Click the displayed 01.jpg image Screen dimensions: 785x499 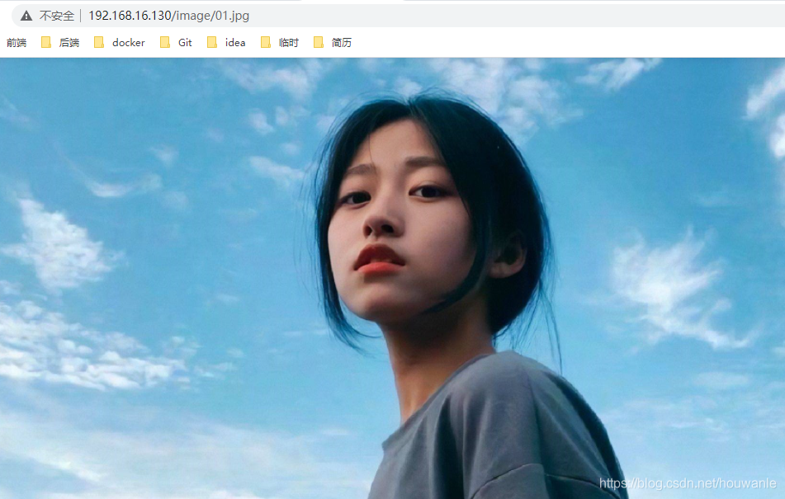[x=393, y=278]
